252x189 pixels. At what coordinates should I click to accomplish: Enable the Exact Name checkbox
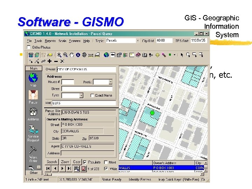[92, 96]
